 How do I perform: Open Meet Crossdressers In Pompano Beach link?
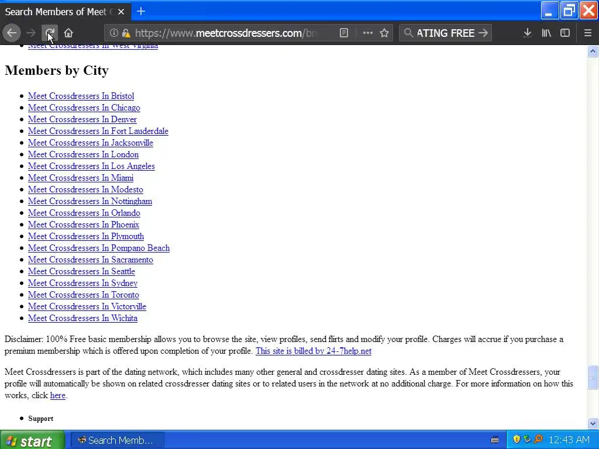click(x=99, y=248)
